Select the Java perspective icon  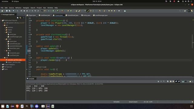[189, 11]
